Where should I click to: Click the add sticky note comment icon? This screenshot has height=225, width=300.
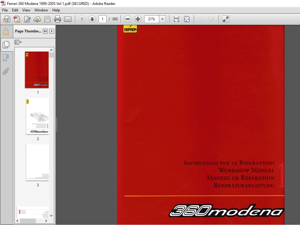tap(201, 19)
